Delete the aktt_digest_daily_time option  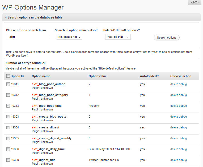pos(174,149)
